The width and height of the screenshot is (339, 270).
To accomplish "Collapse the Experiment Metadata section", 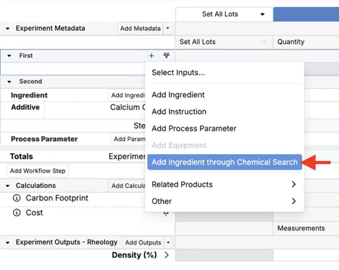I will [8, 28].
